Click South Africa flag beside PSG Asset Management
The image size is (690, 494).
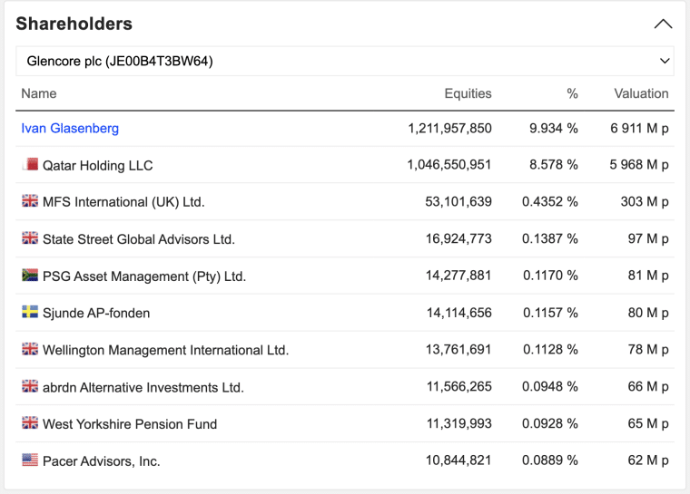[30, 276]
